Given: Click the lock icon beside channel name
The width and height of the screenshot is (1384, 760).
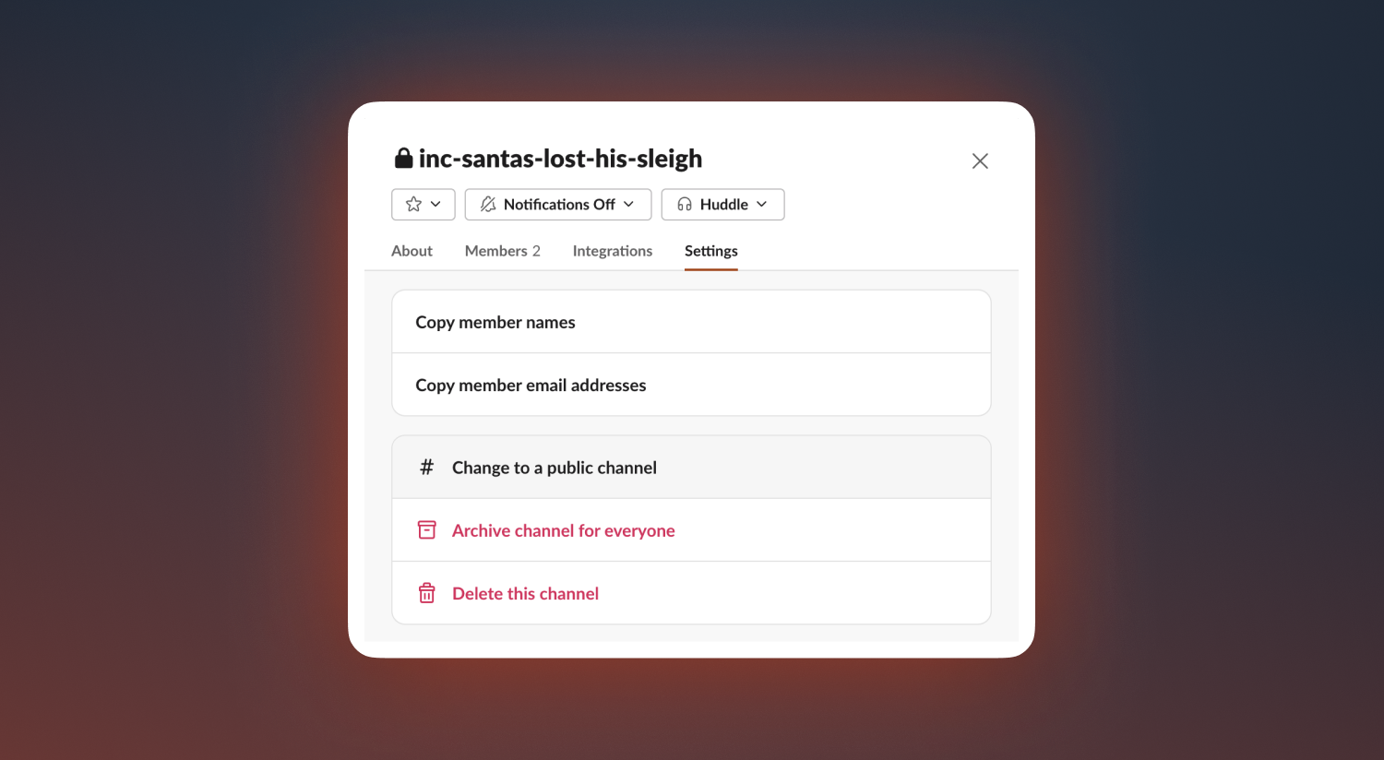Looking at the screenshot, I should tap(403, 159).
